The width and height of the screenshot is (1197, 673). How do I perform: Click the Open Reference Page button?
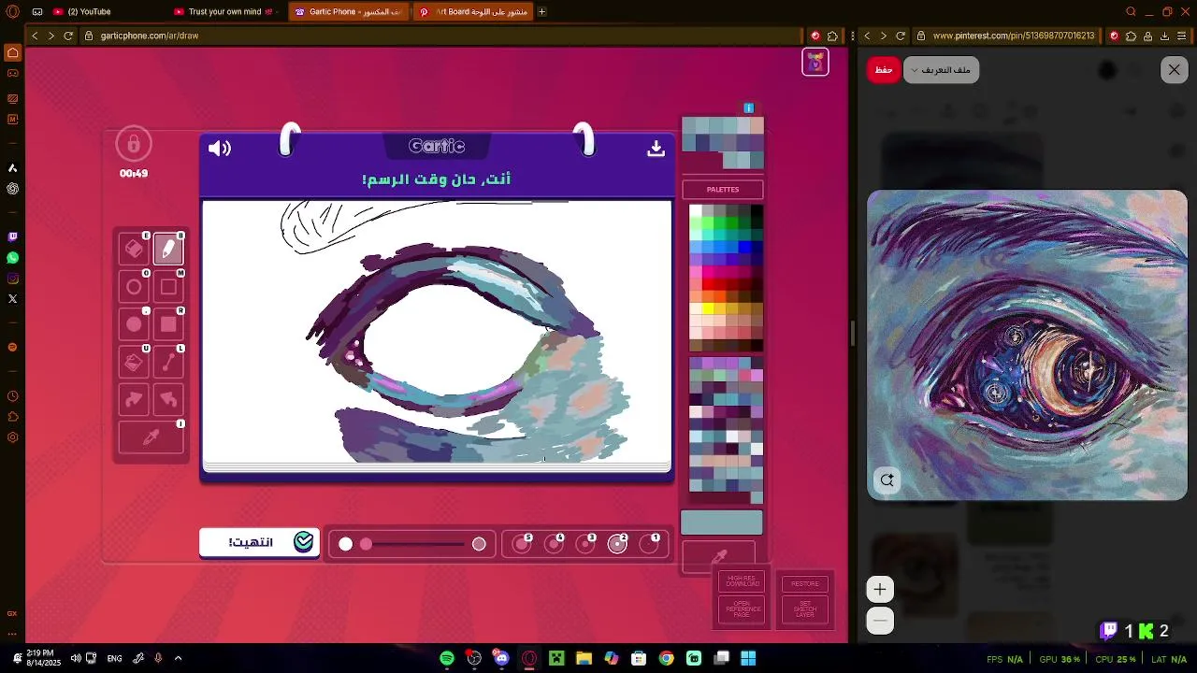[743, 609]
